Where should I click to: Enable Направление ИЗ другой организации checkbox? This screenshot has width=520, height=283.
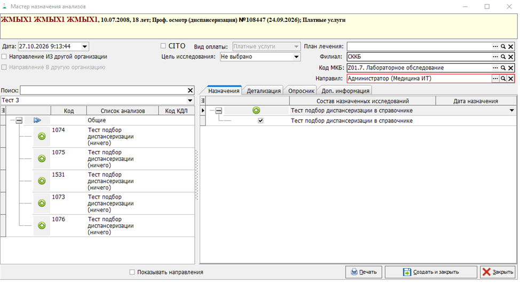[x=4, y=57]
